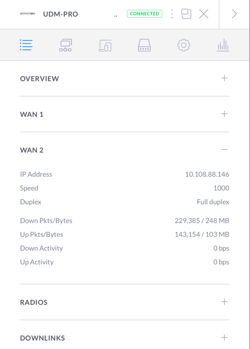Open the clients devices tab icon
The width and height of the screenshot is (250, 349).
[105, 45]
